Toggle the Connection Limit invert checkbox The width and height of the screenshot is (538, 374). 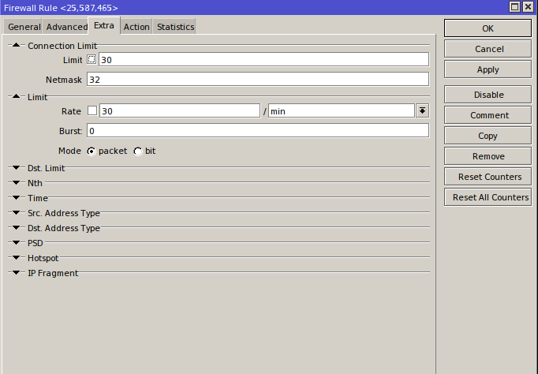click(92, 59)
